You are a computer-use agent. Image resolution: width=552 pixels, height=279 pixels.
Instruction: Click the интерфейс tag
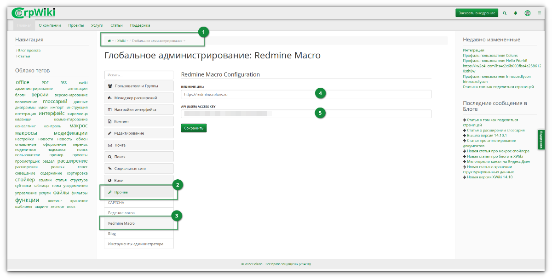tap(52, 113)
